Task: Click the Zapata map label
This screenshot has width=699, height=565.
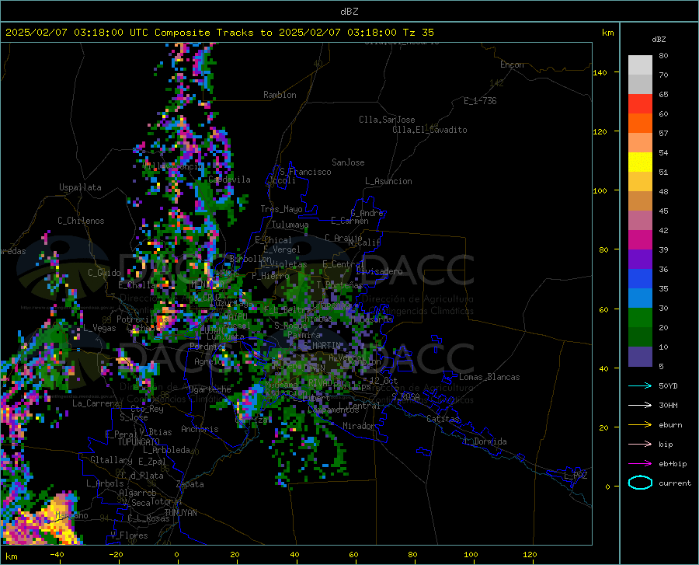Action: 190,484
